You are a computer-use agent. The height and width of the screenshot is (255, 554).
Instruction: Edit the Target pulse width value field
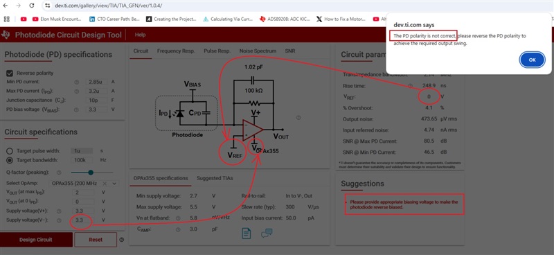82,150
